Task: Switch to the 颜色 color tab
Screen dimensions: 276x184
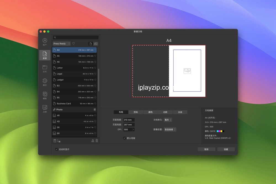Action: 150,112
